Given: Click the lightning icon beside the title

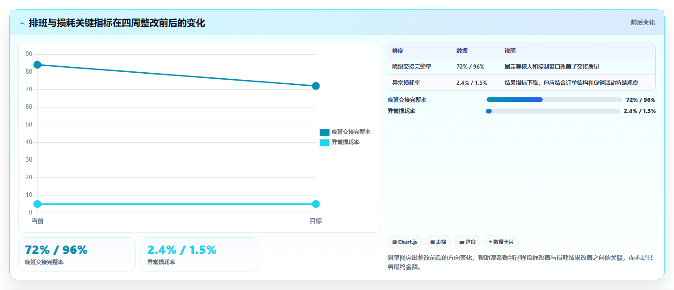Looking at the screenshot, I should coord(22,23).
